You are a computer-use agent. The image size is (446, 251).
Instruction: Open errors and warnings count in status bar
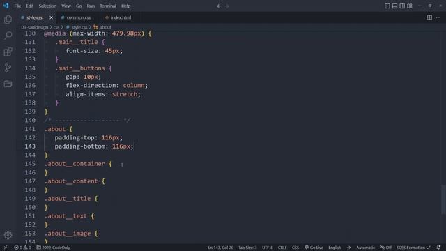tap(23, 248)
